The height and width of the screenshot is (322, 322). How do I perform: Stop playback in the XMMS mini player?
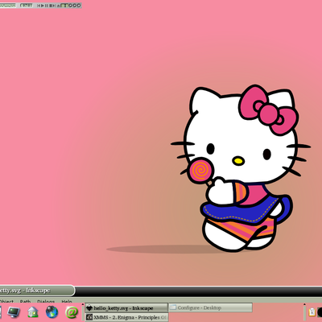coord(51,6)
